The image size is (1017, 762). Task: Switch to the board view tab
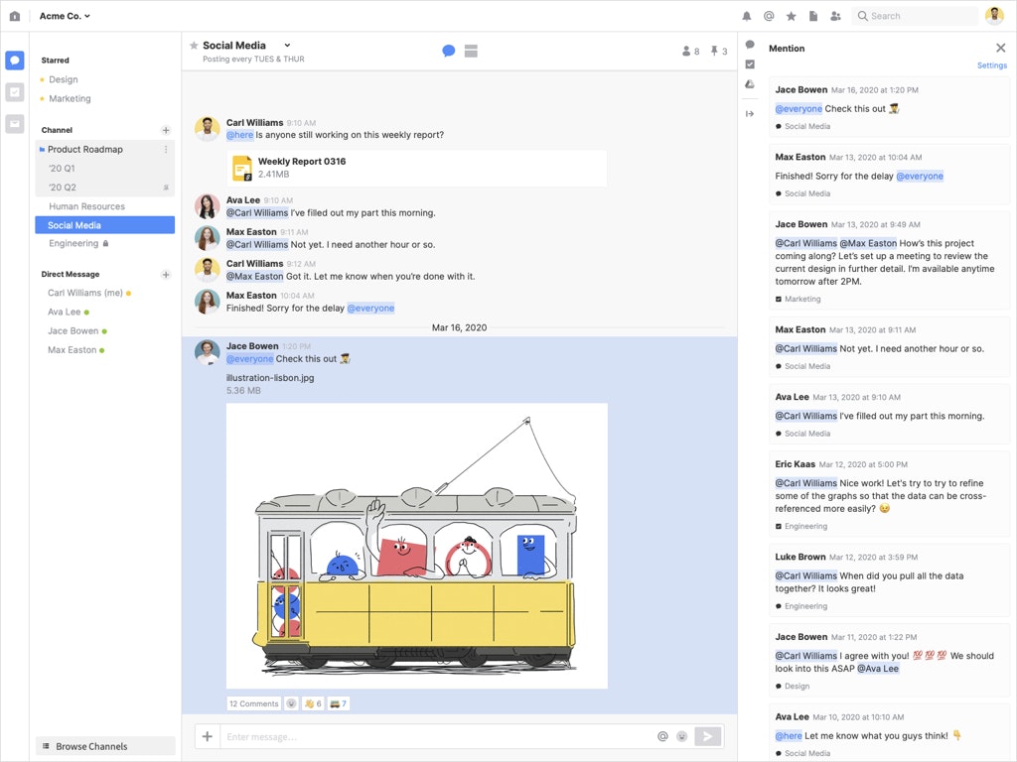[x=471, y=51]
